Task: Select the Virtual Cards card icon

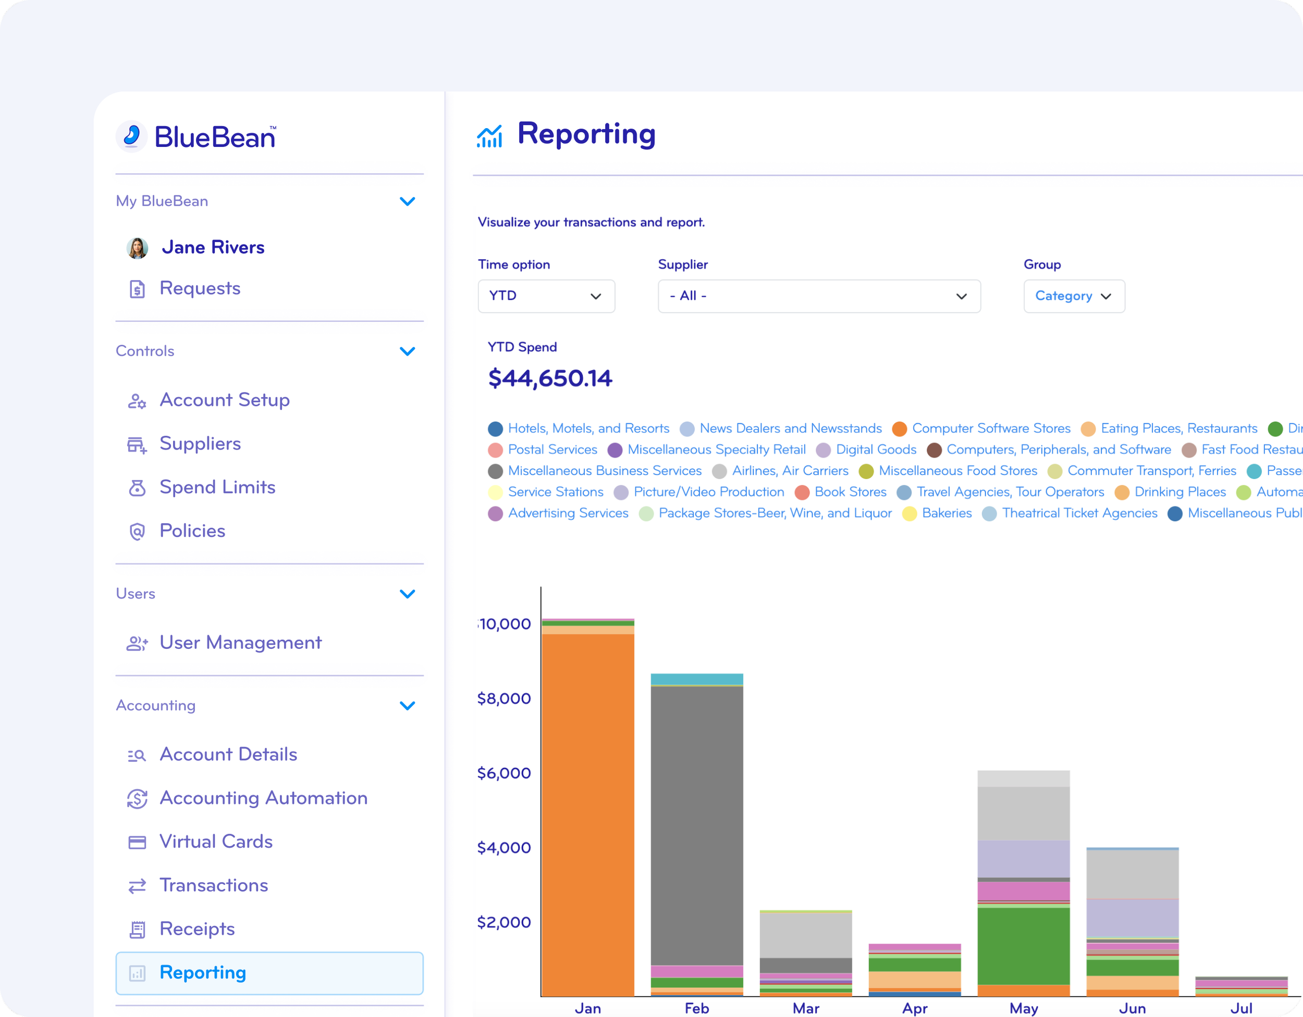Action: 137,842
